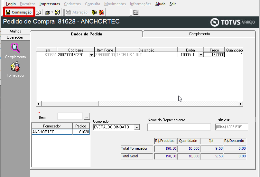260x177 pixels.
Task: Click the Nome do Representante field
Action: [x=179, y=127]
